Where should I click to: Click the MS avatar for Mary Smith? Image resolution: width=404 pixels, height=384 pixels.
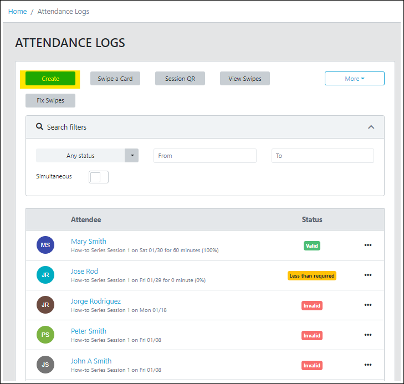[45, 245]
